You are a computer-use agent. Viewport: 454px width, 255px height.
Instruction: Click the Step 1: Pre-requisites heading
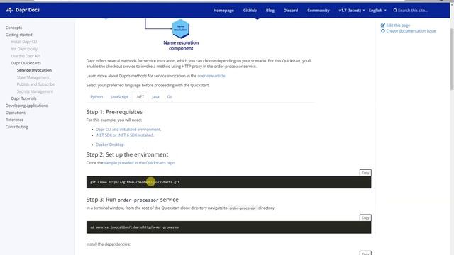click(x=114, y=112)
